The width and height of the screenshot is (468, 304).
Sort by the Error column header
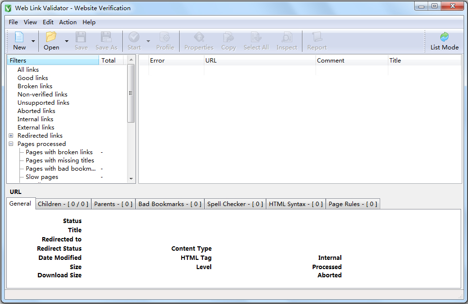click(x=176, y=61)
